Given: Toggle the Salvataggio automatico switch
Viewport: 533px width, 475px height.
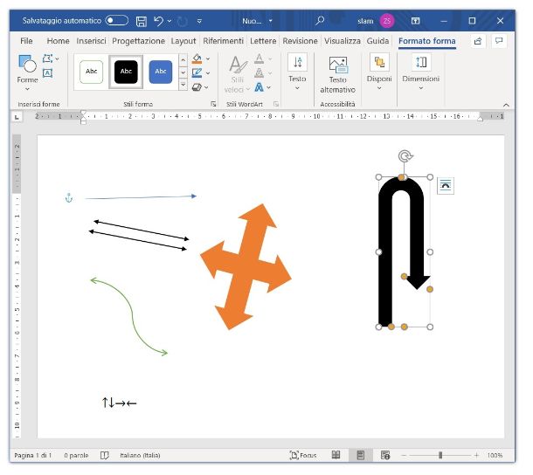Looking at the screenshot, I should tap(116, 20).
